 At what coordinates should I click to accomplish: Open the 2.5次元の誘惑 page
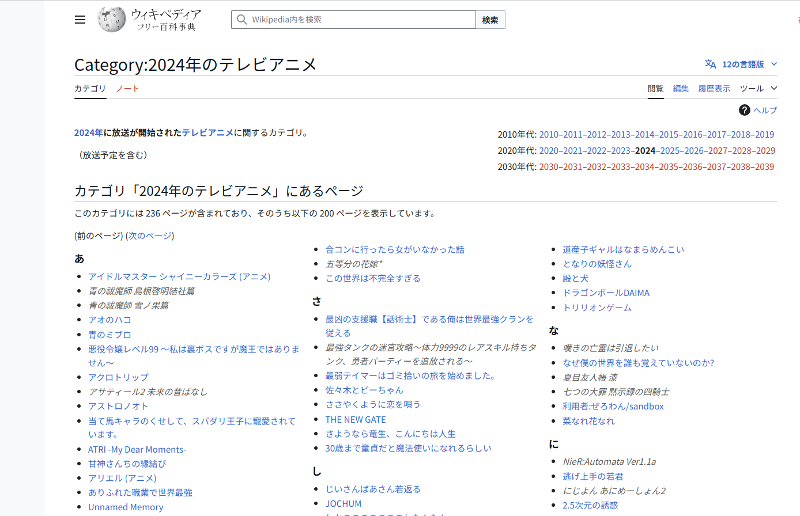click(x=590, y=505)
